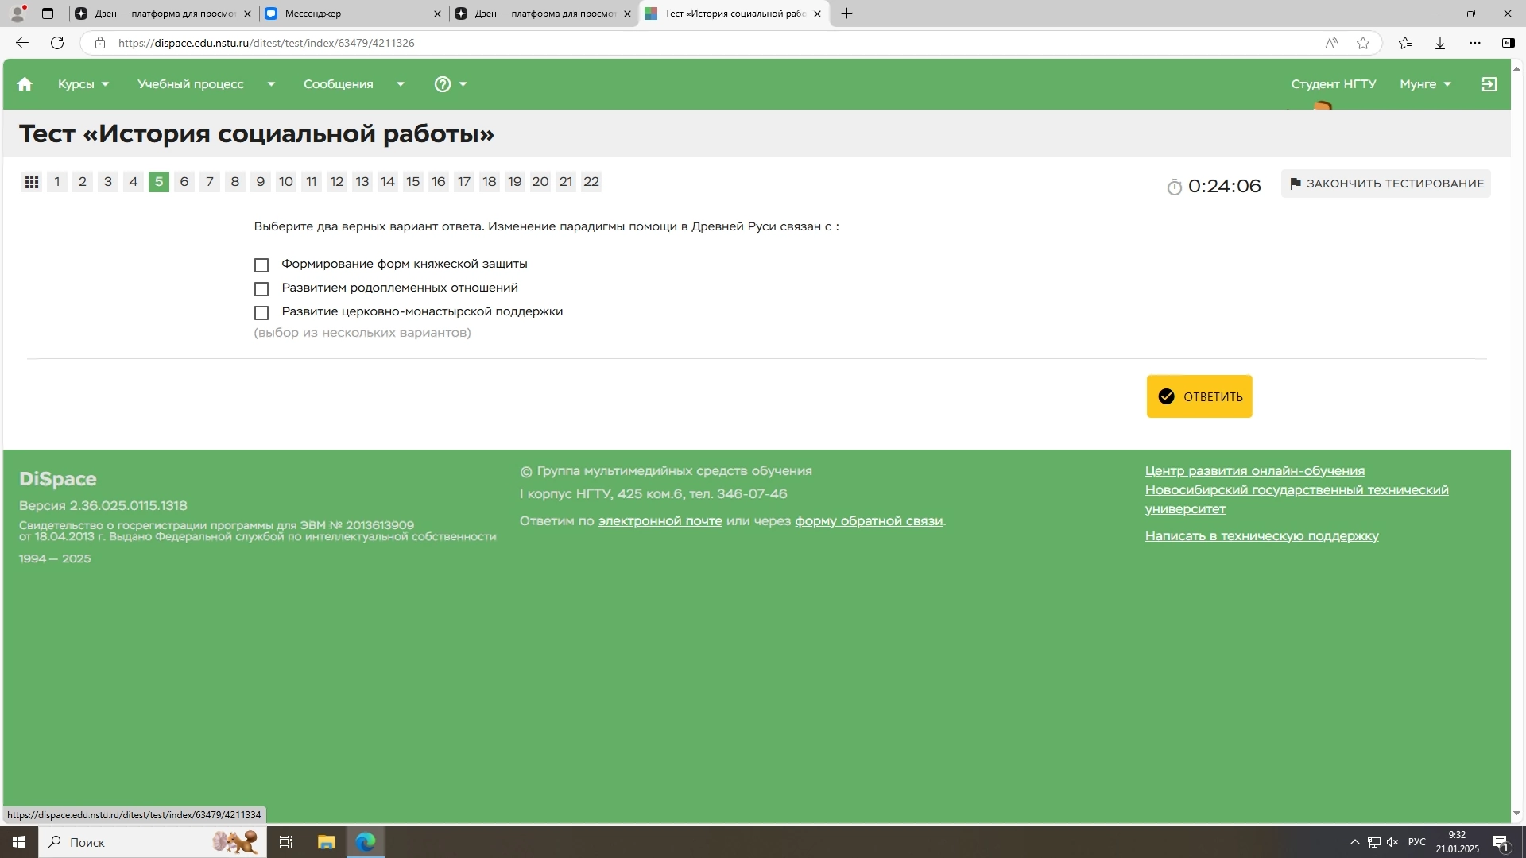Go to question 15
The image size is (1526, 858).
click(413, 182)
